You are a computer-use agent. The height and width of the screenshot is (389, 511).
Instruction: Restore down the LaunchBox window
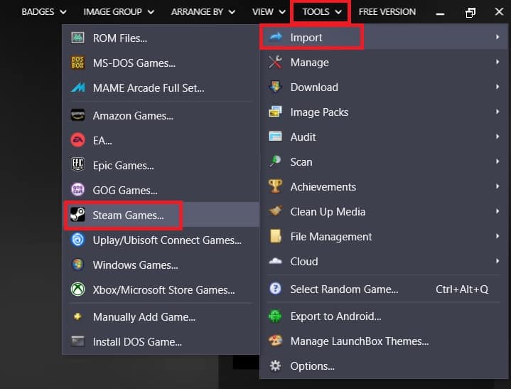coord(470,12)
